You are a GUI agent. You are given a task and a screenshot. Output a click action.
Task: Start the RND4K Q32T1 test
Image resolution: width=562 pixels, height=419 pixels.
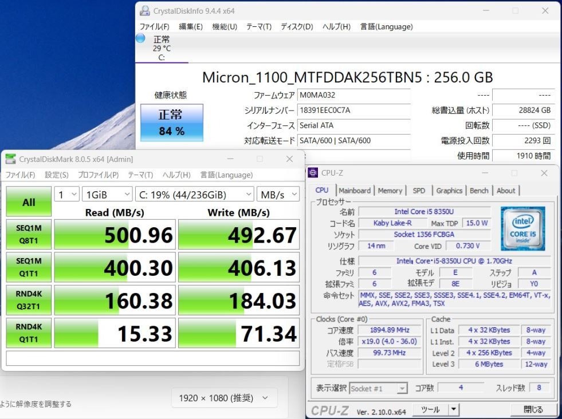[29, 300]
